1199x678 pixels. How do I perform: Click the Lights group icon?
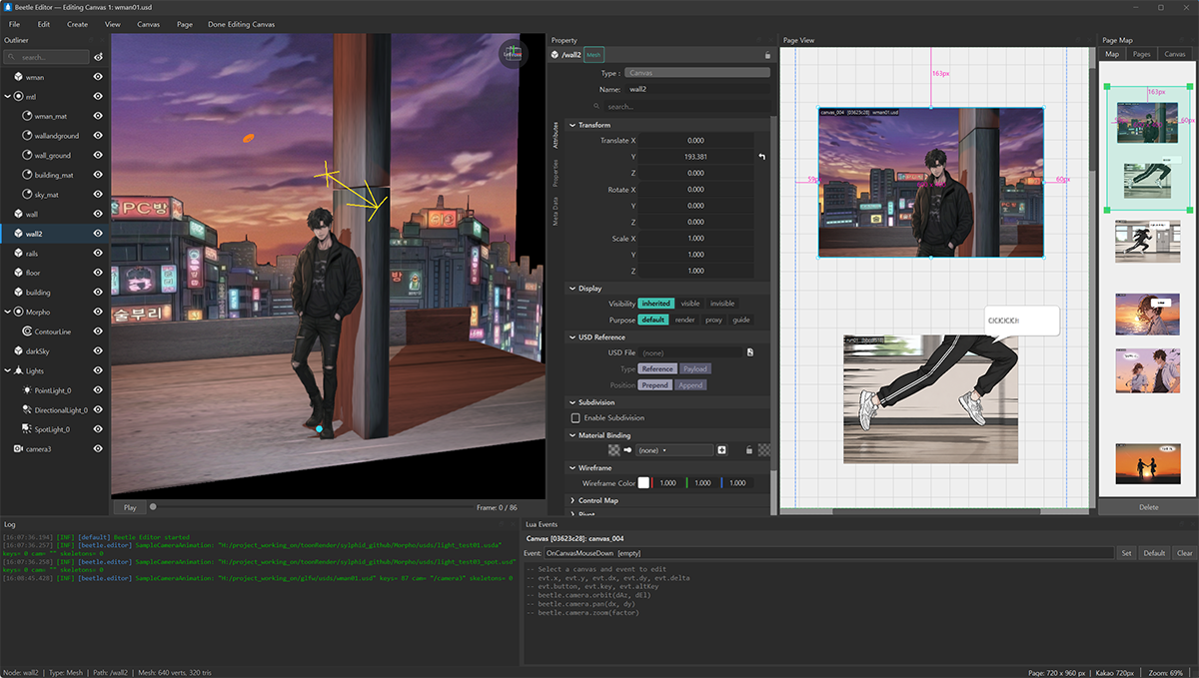tap(18, 370)
